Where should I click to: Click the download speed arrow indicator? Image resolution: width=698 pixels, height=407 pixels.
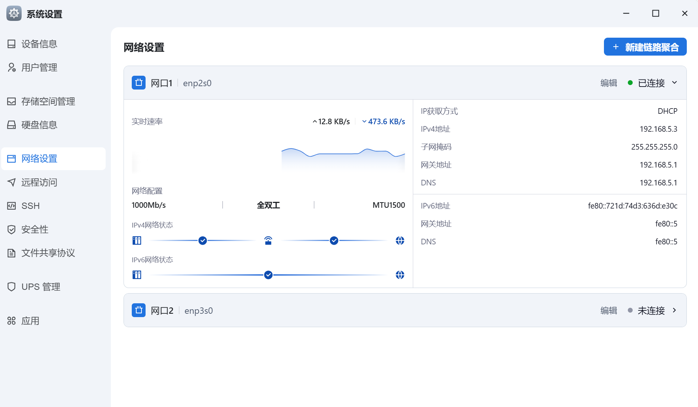tap(364, 122)
